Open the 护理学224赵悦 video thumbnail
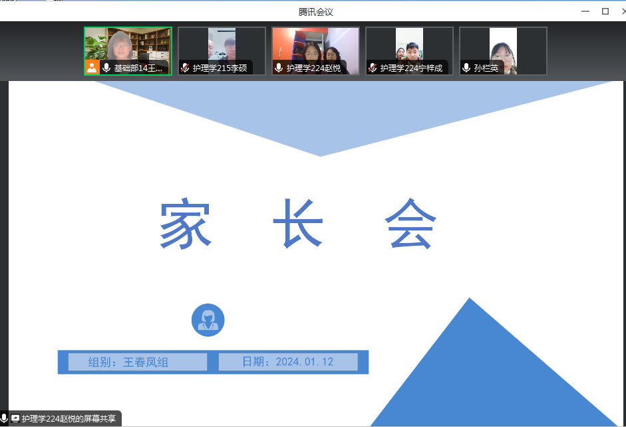This screenshot has height=427, width=626. (x=315, y=46)
